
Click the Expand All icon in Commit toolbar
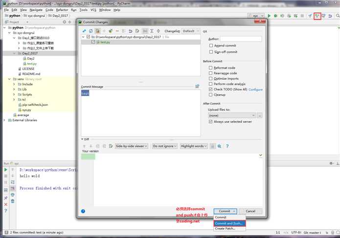(152, 31)
